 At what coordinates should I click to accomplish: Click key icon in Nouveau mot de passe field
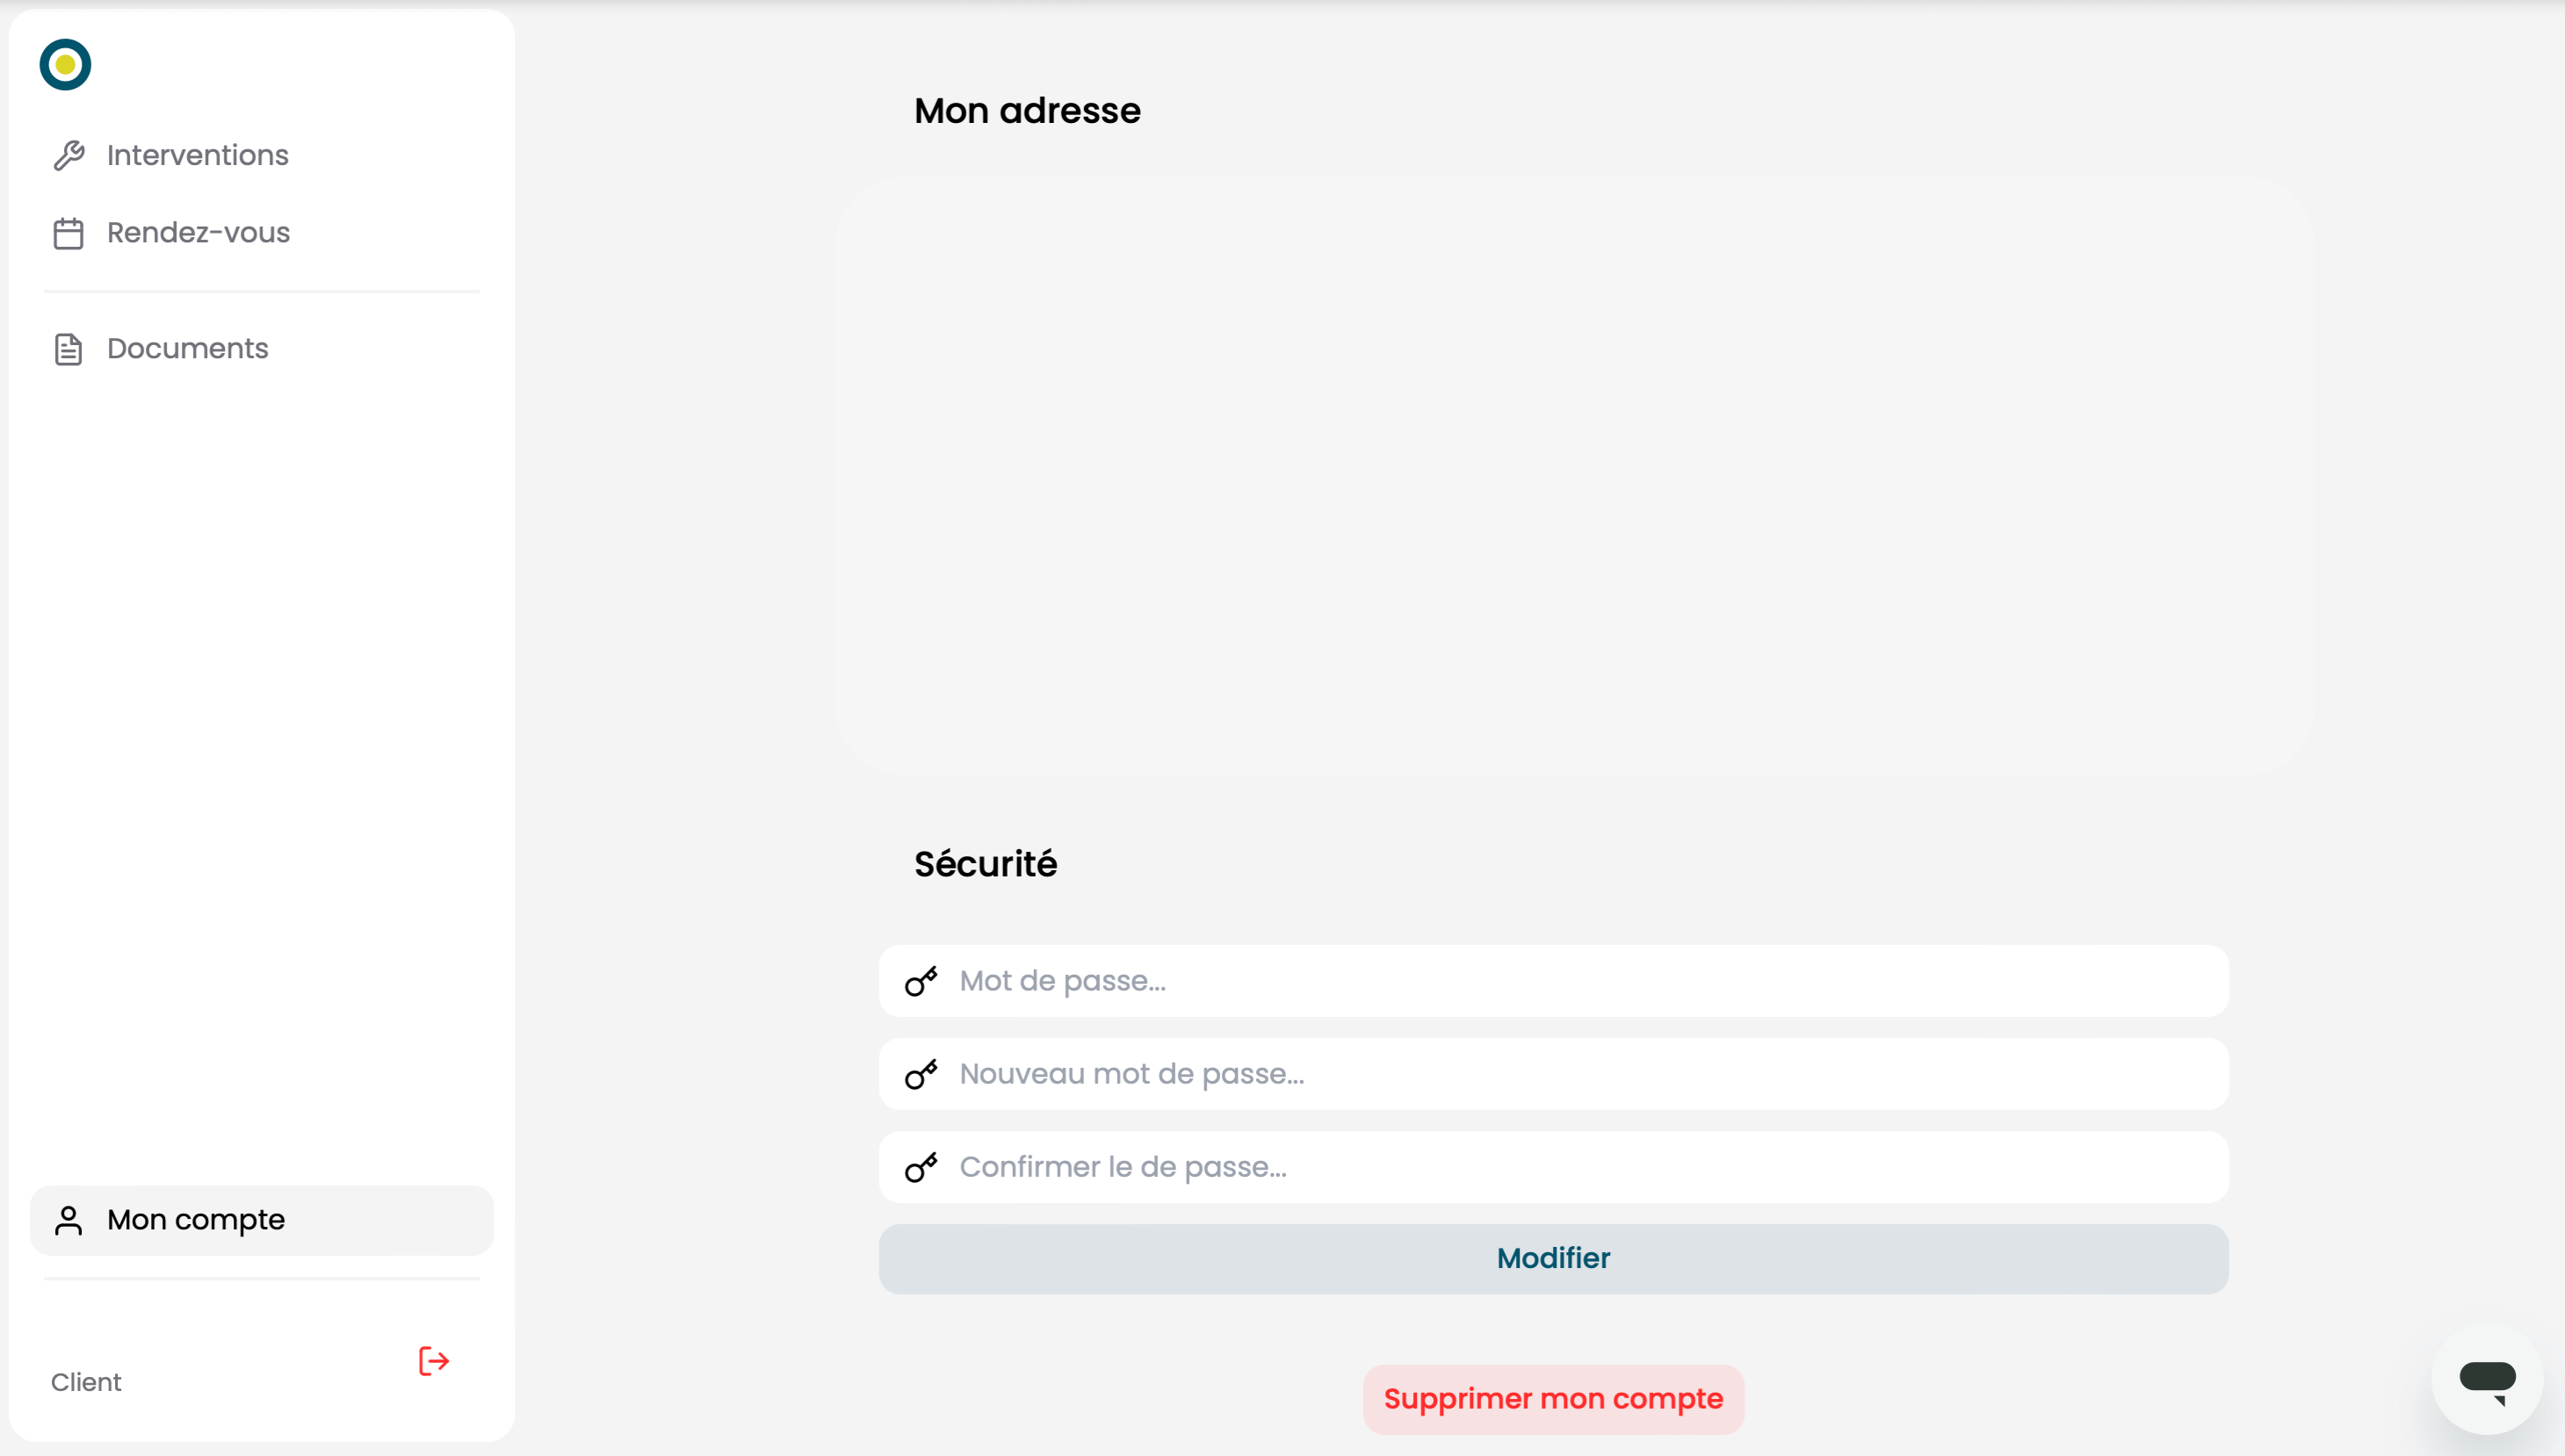click(921, 1074)
